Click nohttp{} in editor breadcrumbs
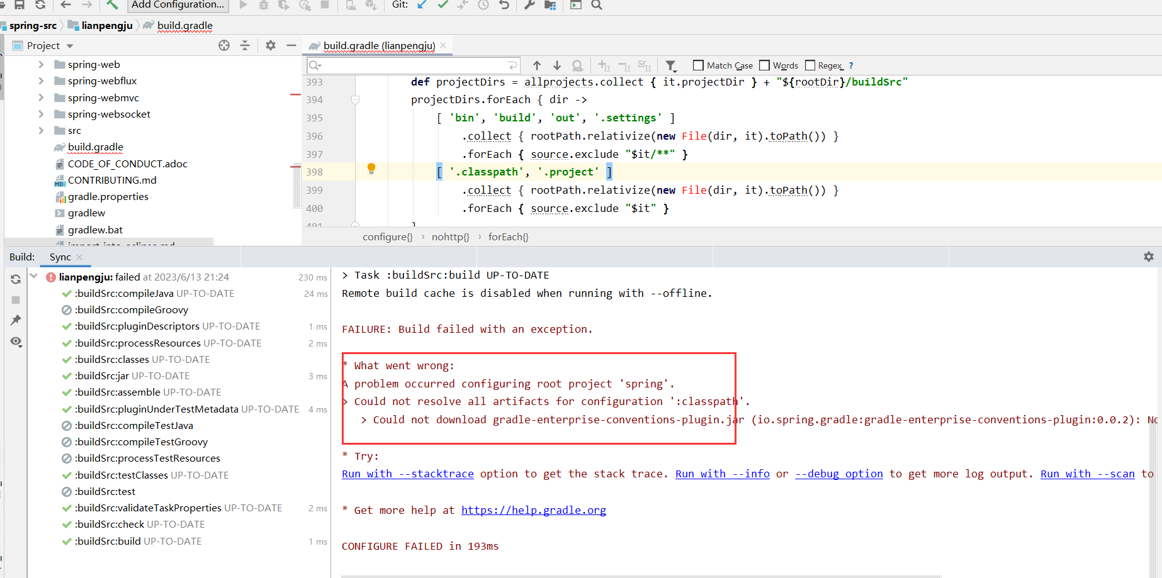 [451, 236]
